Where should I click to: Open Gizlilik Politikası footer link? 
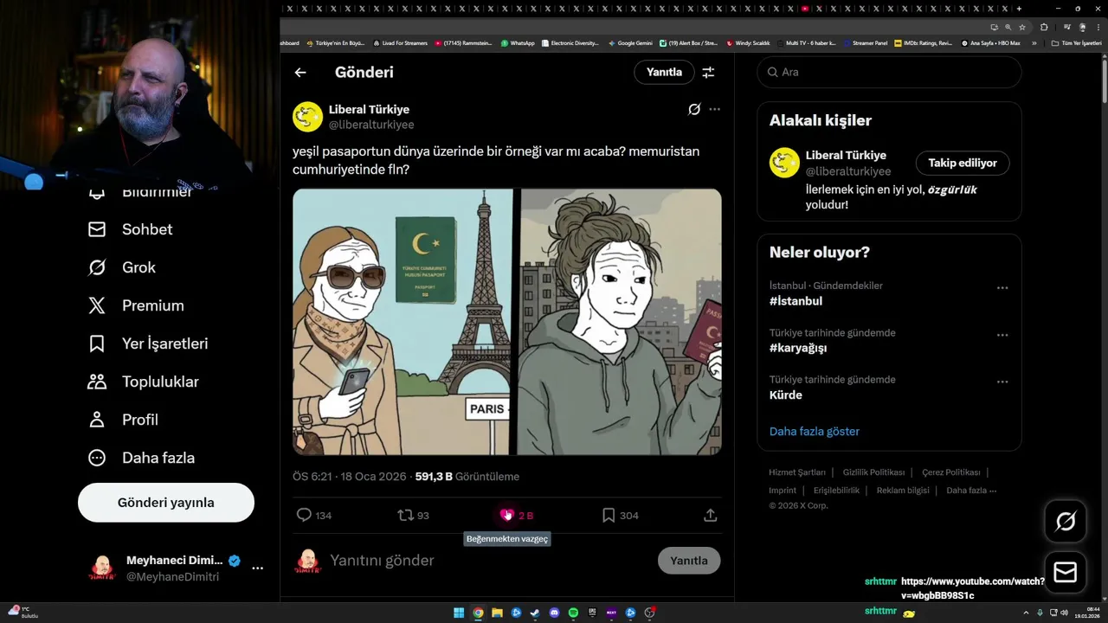(873, 472)
